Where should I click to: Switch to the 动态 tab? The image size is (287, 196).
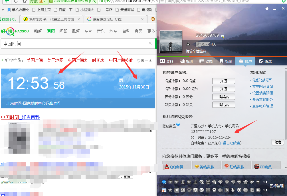[x=206, y=61]
